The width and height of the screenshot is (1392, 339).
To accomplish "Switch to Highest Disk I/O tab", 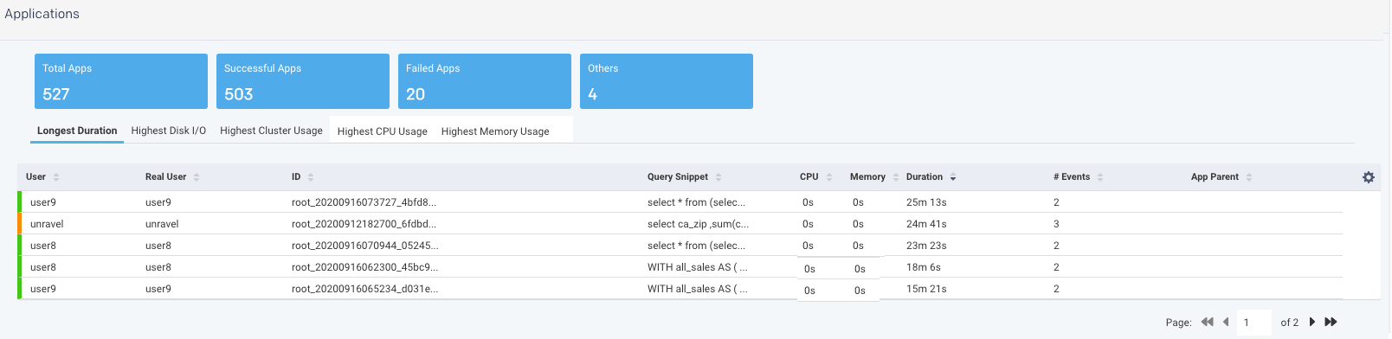I will (x=169, y=131).
